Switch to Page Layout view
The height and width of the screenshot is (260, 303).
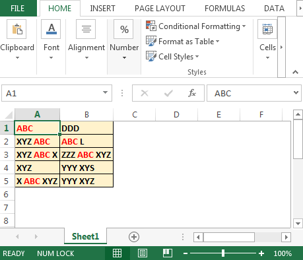tap(143, 253)
